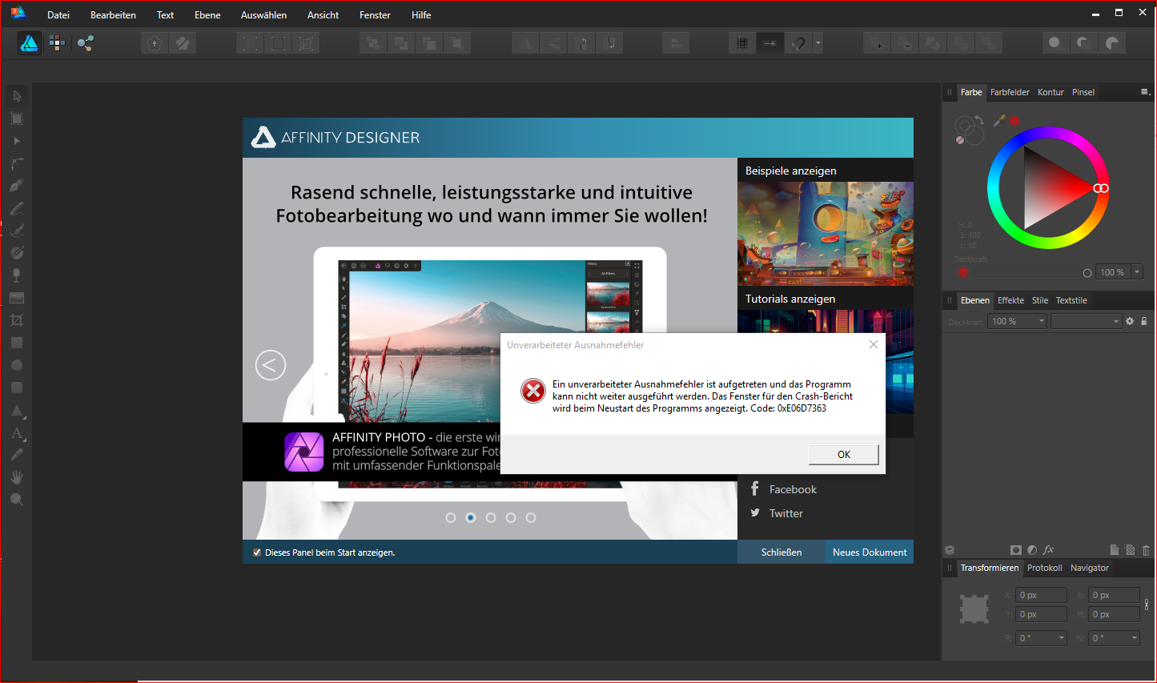The width and height of the screenshot is (1157, 683).
Task: Select the first carousel page dot
Action: tap(451, 518)
